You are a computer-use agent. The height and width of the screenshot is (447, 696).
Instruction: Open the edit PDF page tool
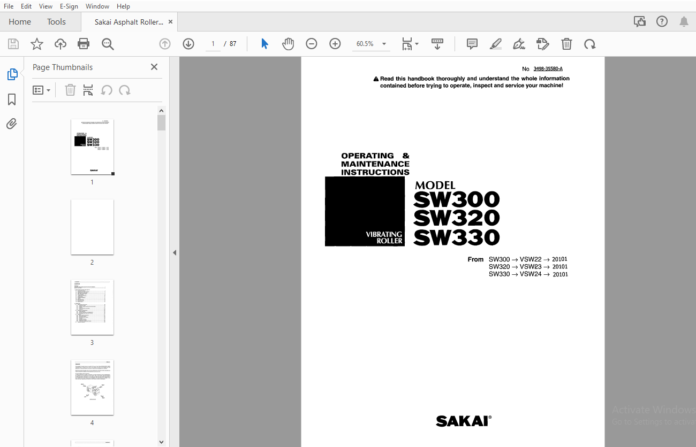542,44
